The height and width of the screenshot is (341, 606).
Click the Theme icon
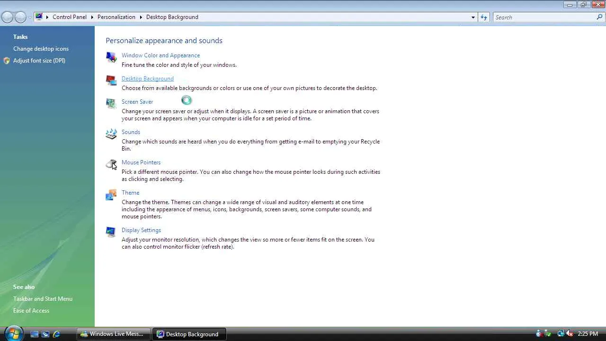[x=111, y=195]
